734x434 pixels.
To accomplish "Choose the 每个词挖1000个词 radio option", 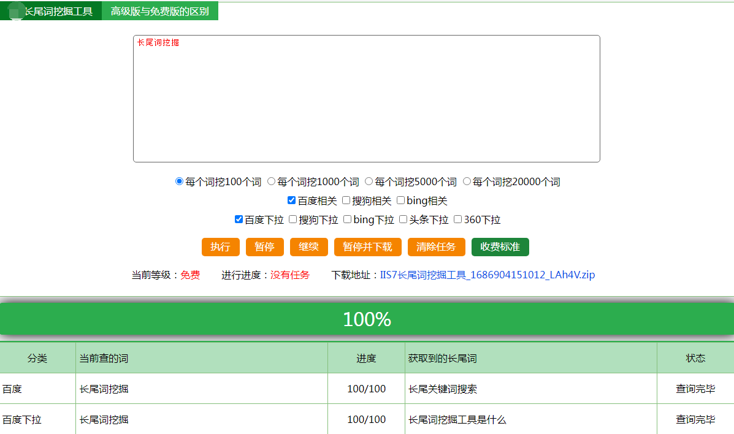I will pyautogui.click(x=271, y=181).
